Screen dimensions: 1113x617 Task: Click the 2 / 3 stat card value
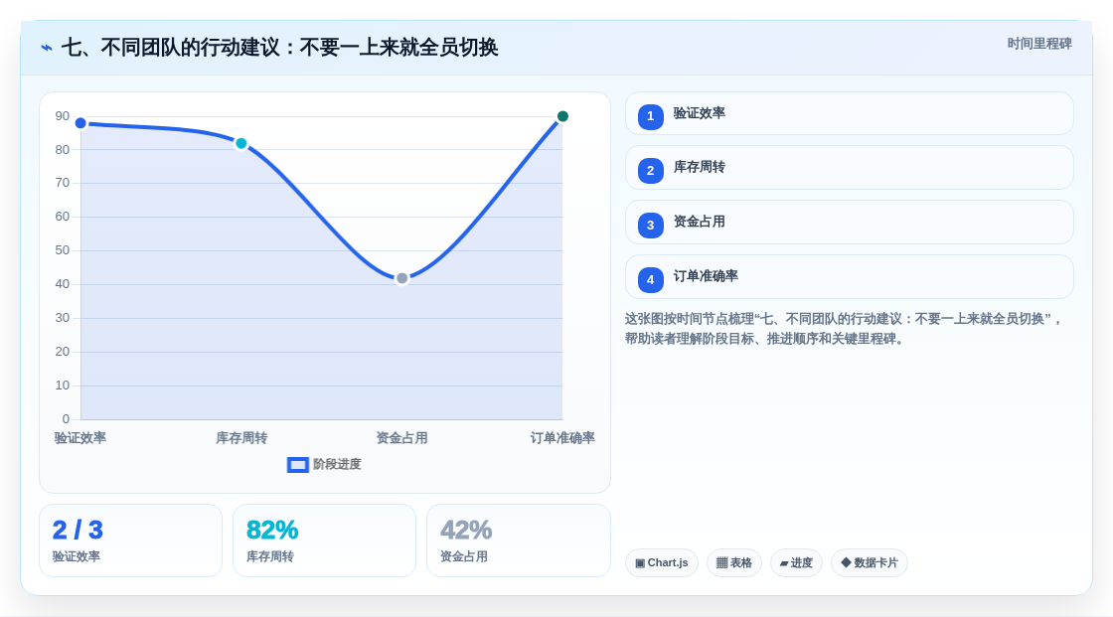click(x=79, y=531)
